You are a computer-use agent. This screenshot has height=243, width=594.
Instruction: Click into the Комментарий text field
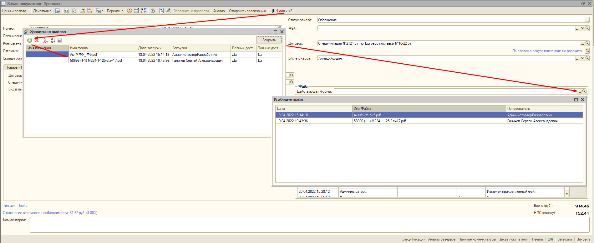pos(310,225)
